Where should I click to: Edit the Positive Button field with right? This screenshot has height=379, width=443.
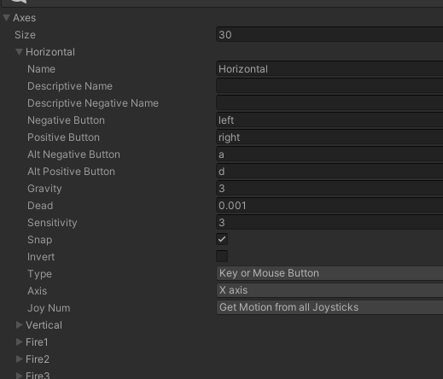329,137
